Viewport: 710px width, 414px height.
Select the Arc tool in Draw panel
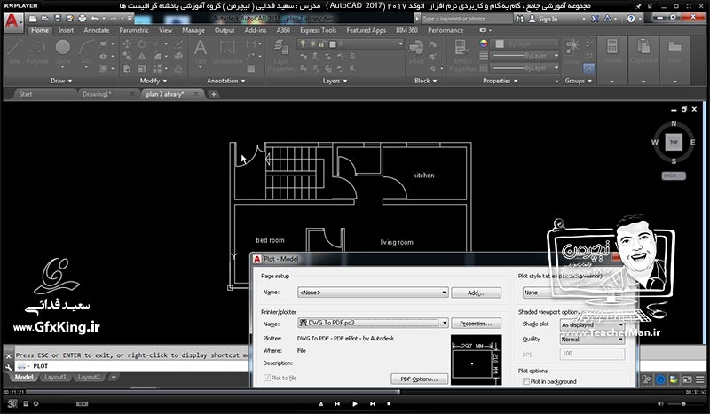tap(86, 51)
